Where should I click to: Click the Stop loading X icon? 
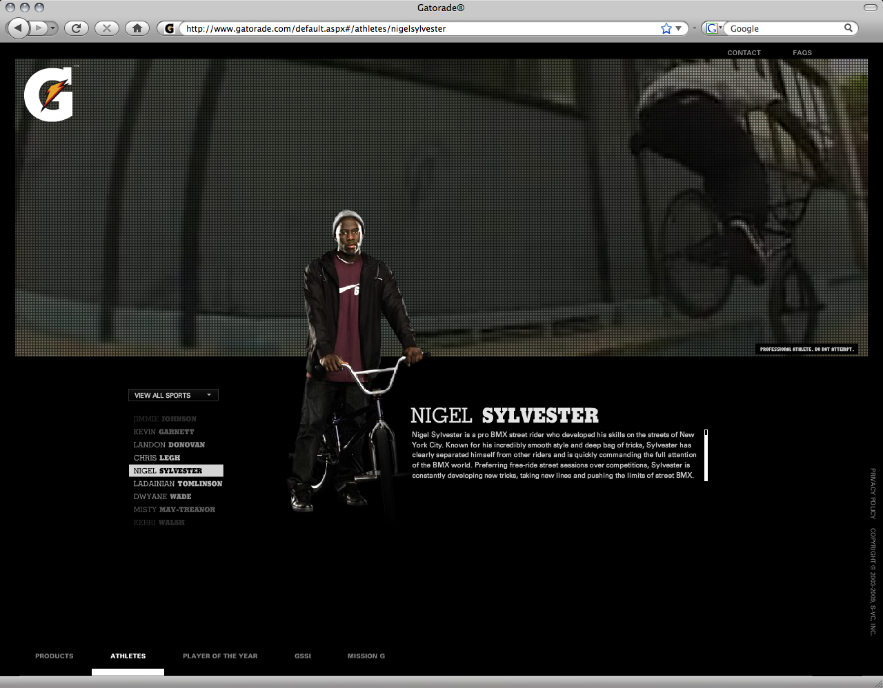pos(106,28)
